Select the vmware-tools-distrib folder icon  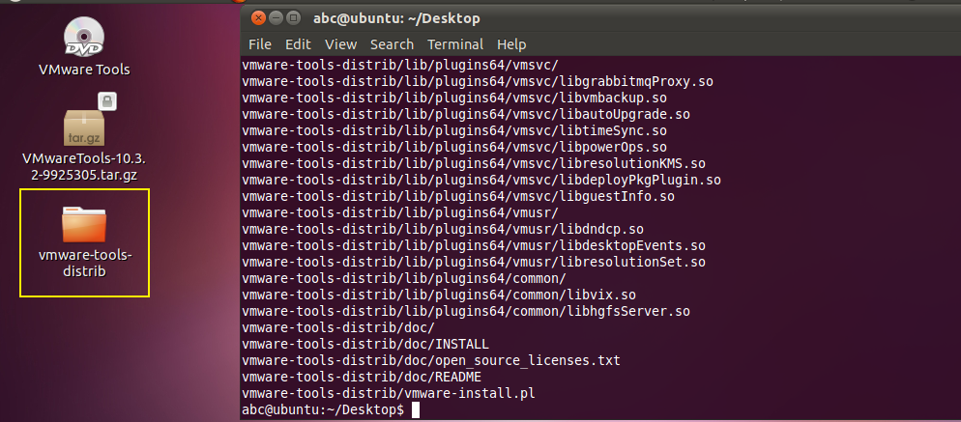(84, 224)
